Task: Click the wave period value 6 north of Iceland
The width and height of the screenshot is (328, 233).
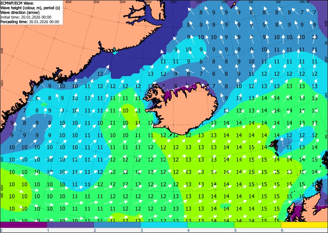Action: (x=176, y=86)
